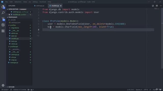
Task: Open the Explorer view in activity bar
Action: click(x=3, y=7)
